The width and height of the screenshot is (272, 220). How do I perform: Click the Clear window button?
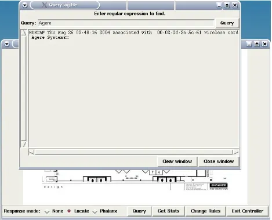(177, 161)
